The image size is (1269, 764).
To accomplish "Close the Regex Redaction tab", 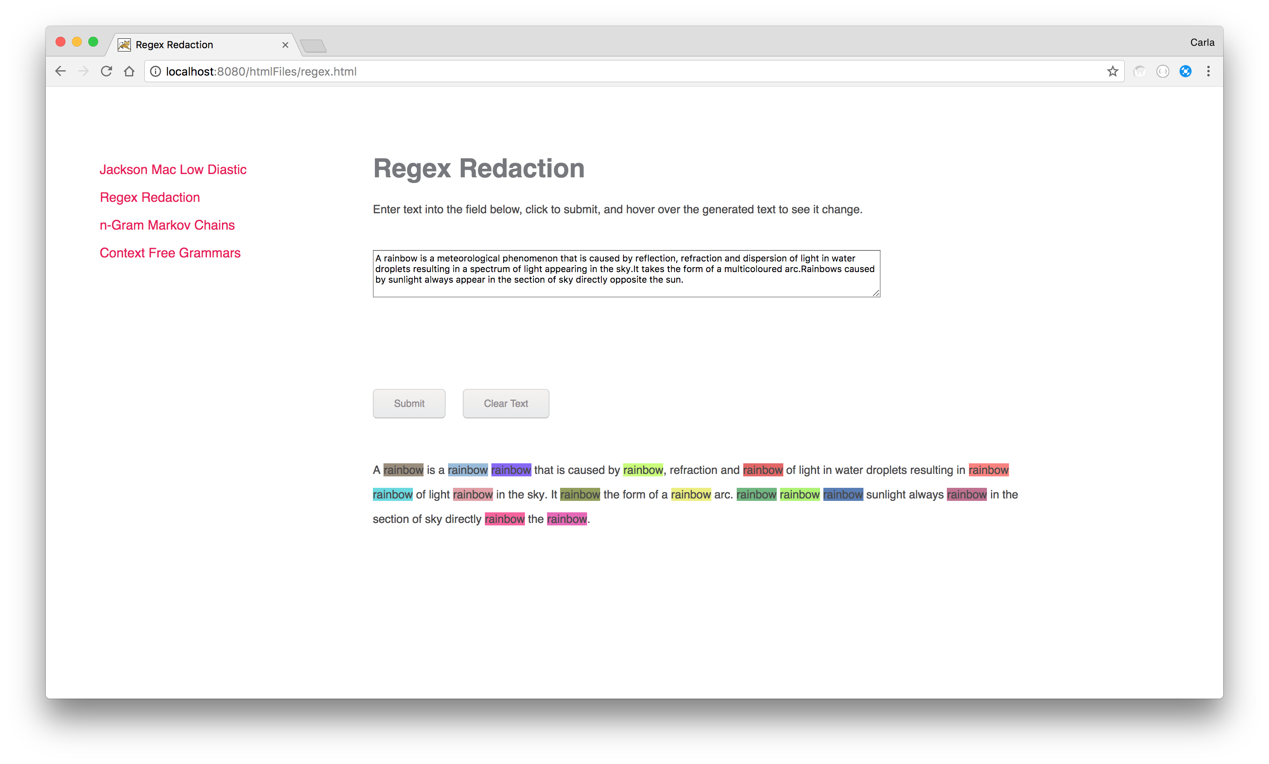I will click(285, 45).
